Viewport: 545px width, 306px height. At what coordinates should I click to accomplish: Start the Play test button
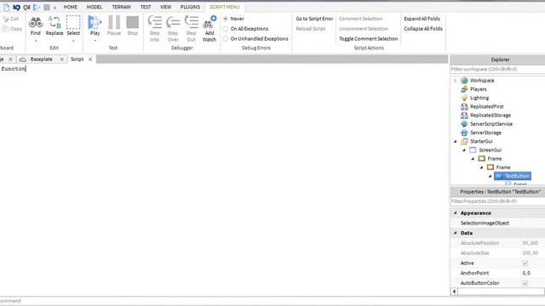coord(95,25)
